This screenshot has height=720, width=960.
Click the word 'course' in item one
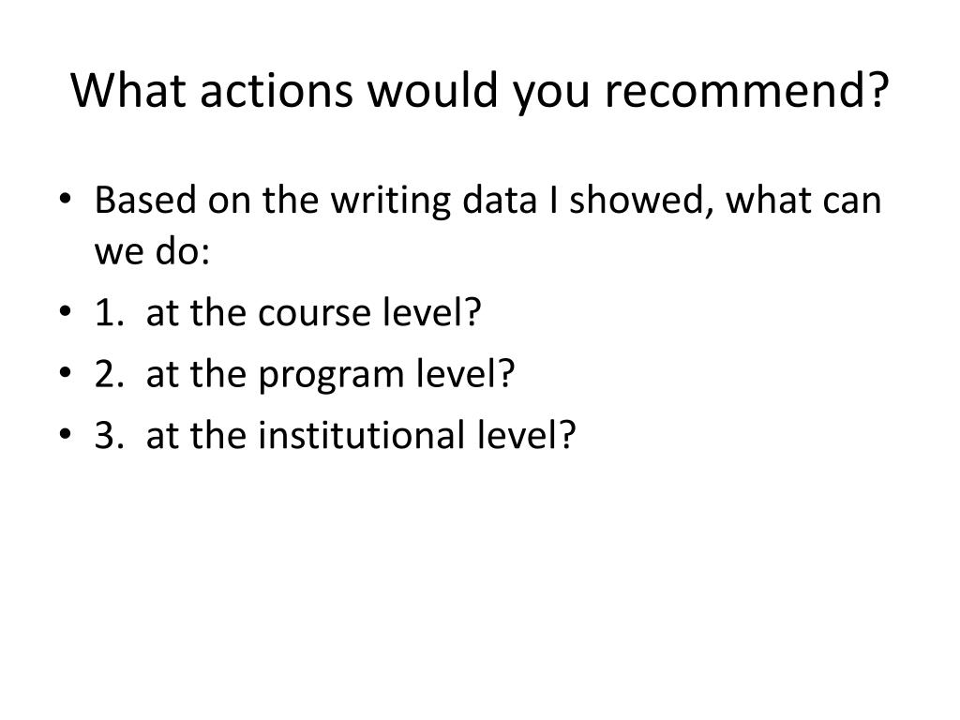click(315, 313)
